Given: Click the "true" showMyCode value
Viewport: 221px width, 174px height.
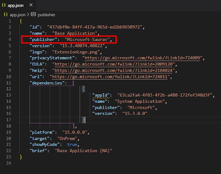Looking at the screenshot, I should 72,145.
